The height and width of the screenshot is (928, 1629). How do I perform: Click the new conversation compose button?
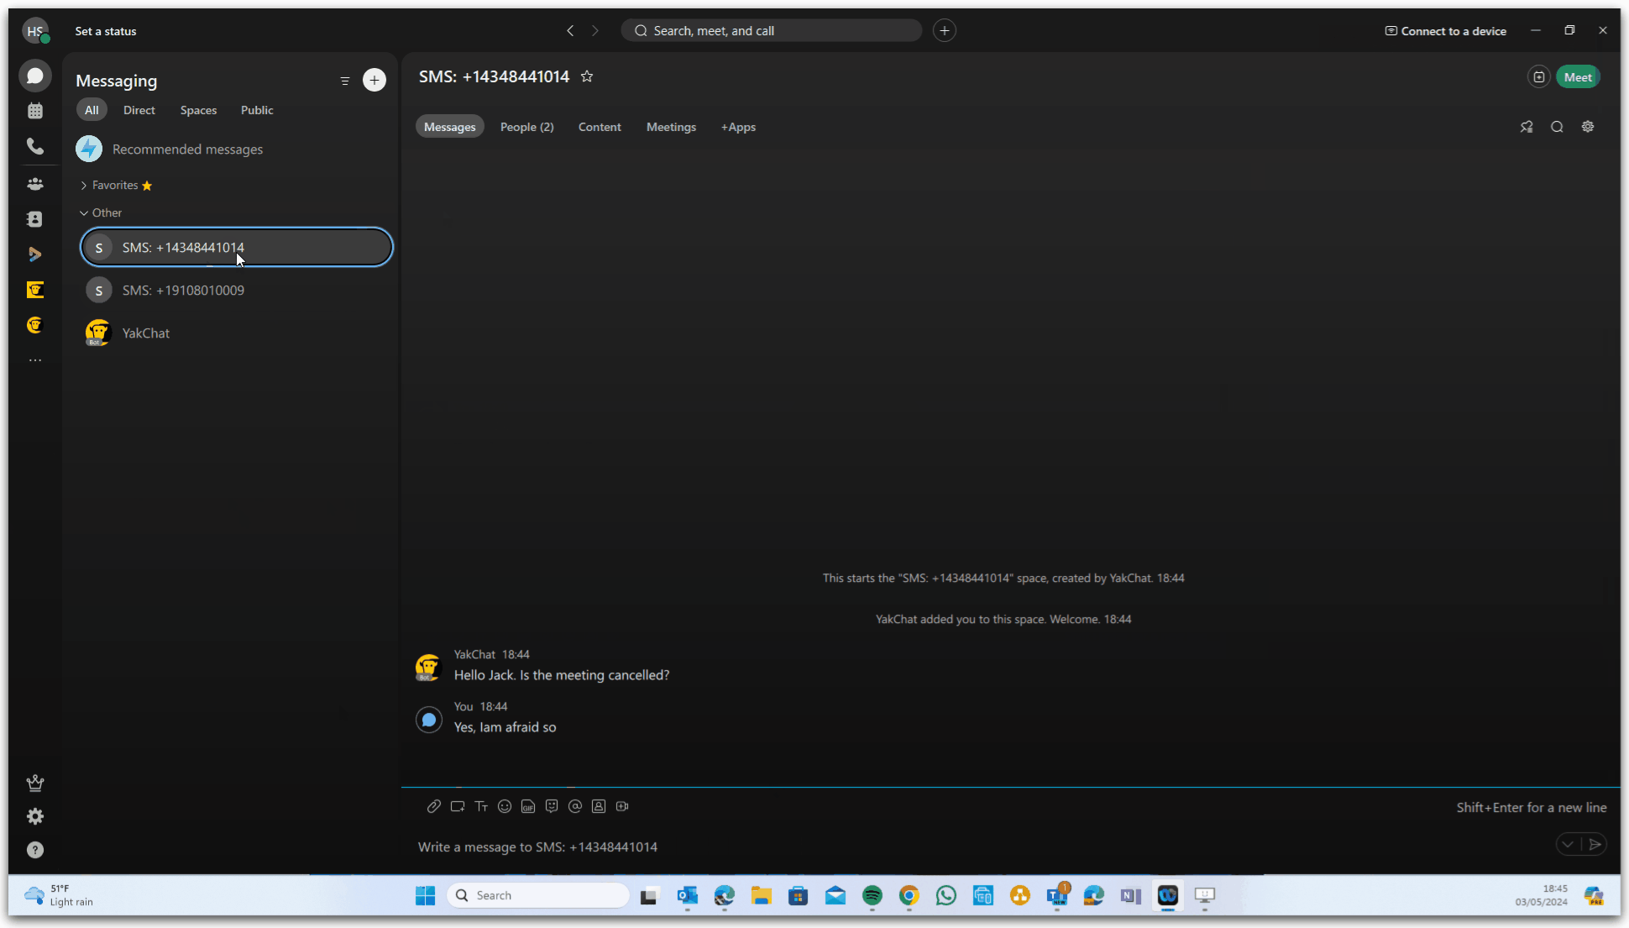tap(374, 80)
